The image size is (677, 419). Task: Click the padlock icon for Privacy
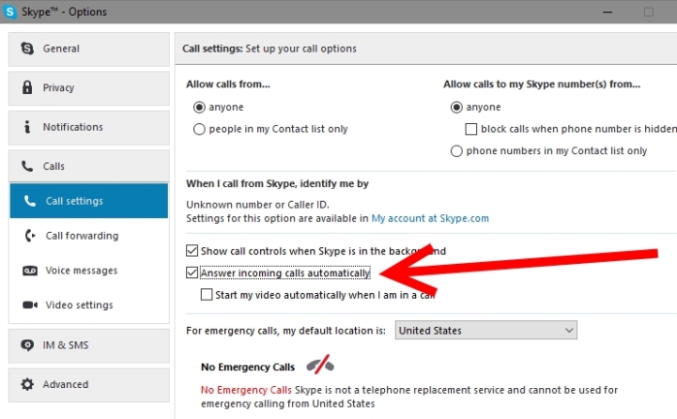(27, 87)
